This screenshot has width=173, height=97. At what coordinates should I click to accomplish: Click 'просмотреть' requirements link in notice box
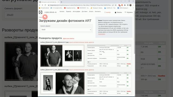click(x=102, y=34)
